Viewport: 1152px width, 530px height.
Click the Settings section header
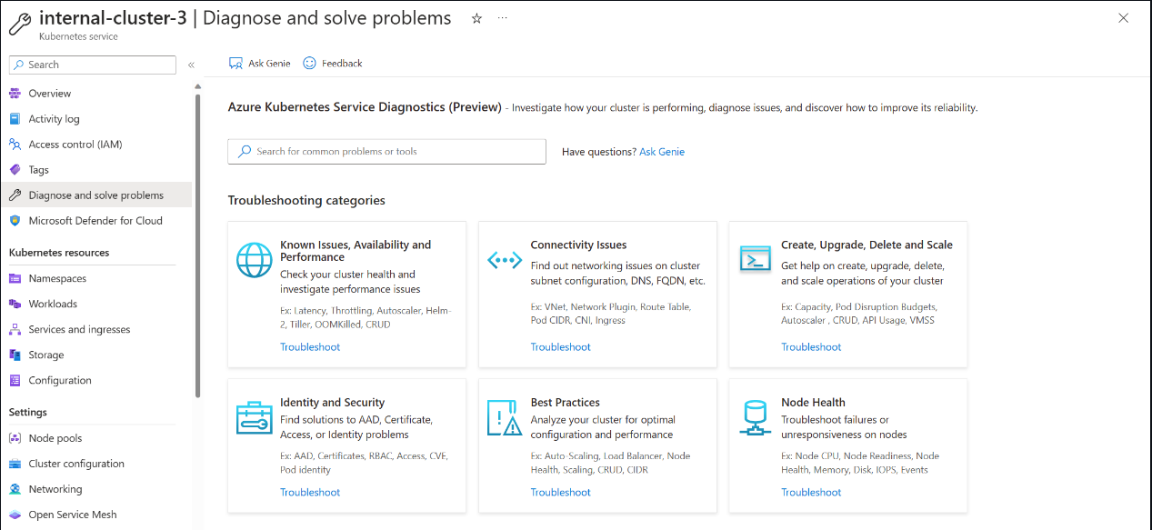tap(28, 413)
